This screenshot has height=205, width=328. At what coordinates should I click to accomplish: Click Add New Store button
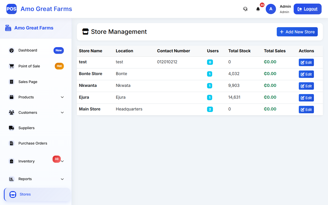point(297,32)
